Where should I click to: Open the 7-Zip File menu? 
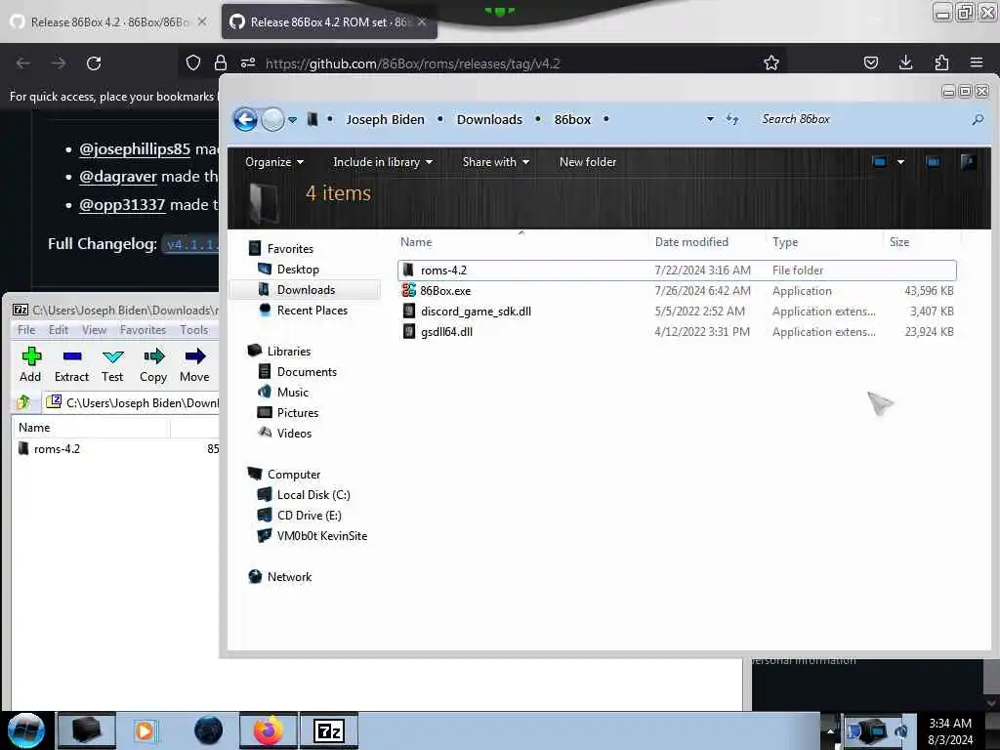(26, 330)
